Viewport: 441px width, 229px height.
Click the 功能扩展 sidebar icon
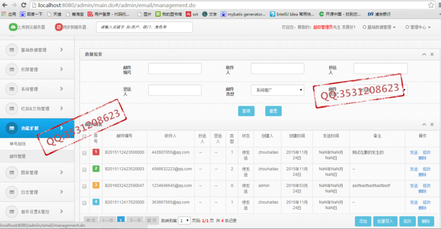(x=12, y=128)
